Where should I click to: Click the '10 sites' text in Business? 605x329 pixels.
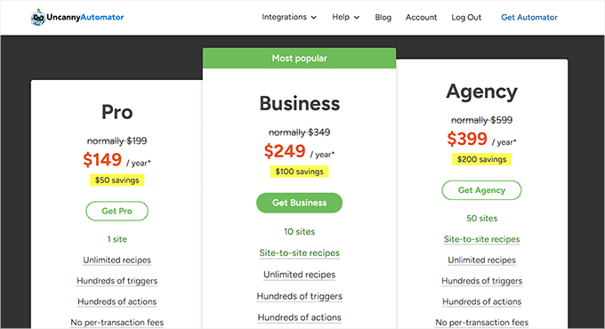click(x=300, y=232)
